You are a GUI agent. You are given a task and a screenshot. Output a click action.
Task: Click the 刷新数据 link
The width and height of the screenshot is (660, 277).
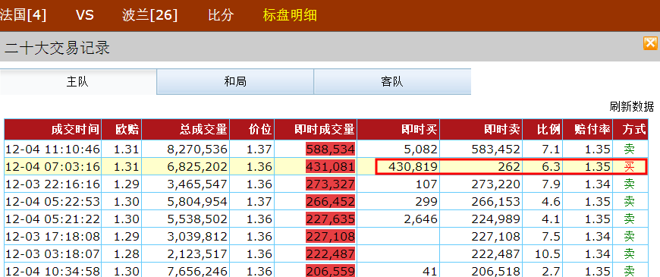tap(632, 106)
